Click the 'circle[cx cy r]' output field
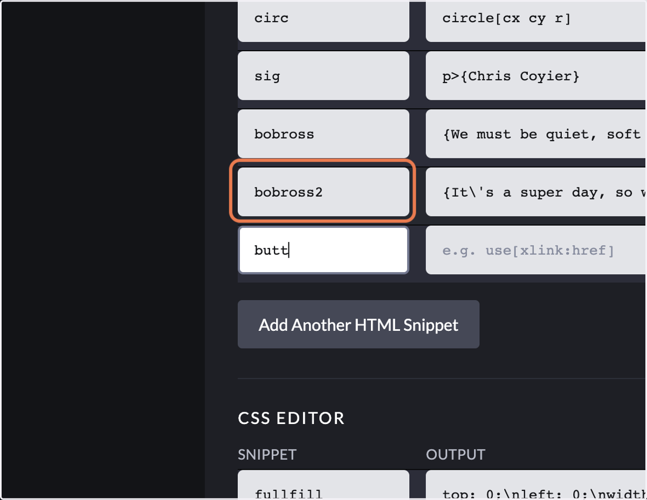 point(536,21)
